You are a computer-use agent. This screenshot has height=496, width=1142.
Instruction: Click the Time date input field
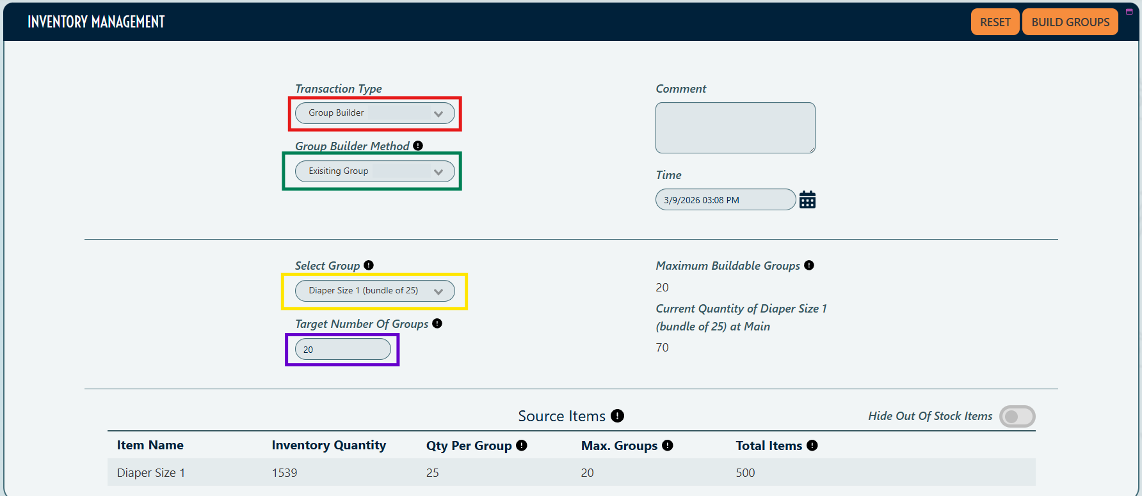click(x=725, y=200)
